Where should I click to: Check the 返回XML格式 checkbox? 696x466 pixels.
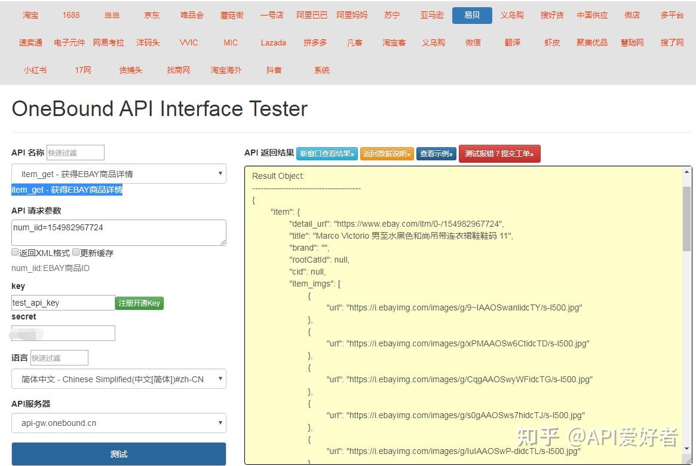15,252
